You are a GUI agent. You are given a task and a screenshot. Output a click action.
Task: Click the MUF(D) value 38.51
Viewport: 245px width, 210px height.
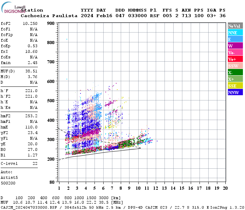point(31,71)
